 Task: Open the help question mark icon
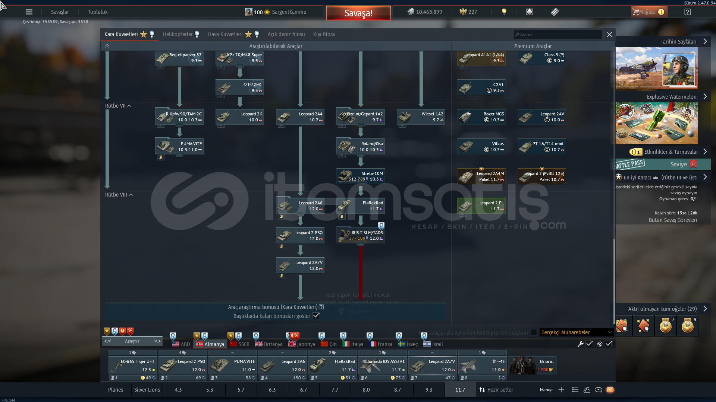[688, 12]
